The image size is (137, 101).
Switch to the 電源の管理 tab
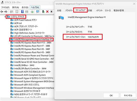pos(119,11)
